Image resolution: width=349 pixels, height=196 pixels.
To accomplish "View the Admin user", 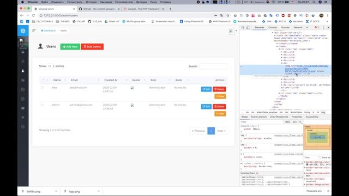I will (x=220, y=114).
